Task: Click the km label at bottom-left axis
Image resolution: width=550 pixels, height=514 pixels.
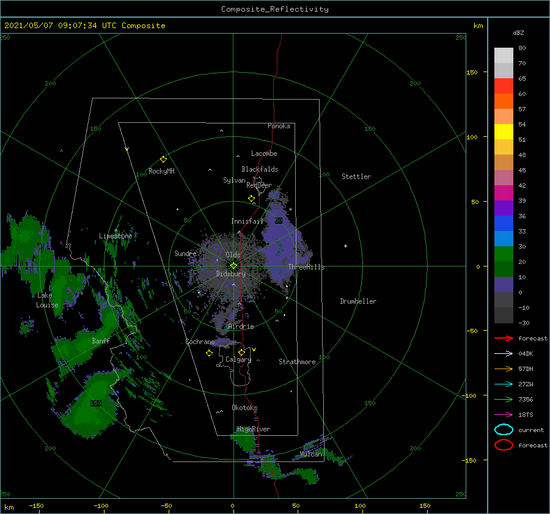Action: (x=9, y=507)
